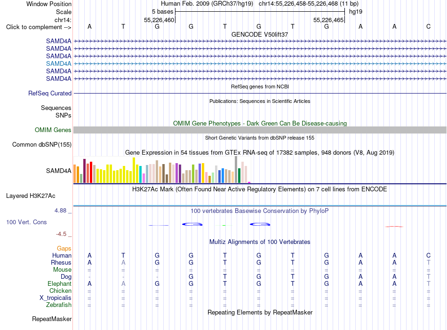Select the X_tropicalis alignment row label
The image size is (447, 330).
(56, 298)
